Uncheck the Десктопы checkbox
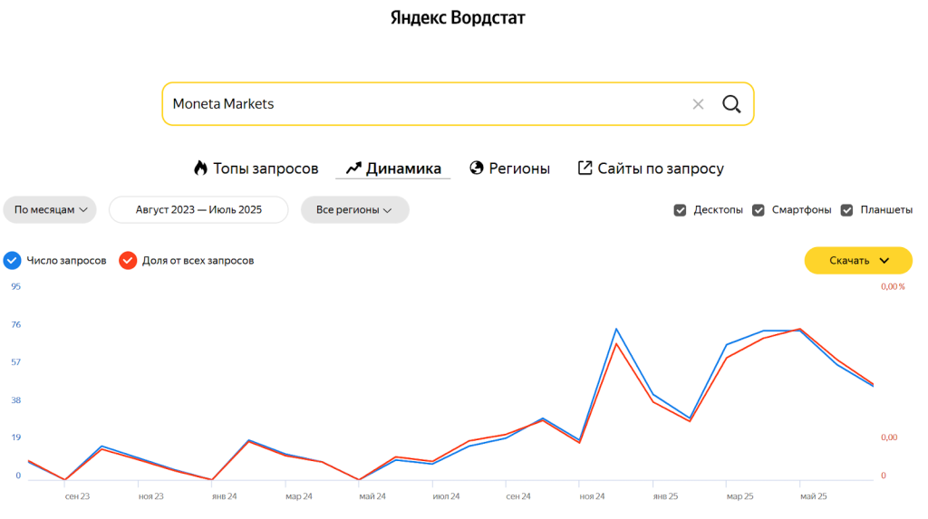928x519 pixels. (680, 210)
